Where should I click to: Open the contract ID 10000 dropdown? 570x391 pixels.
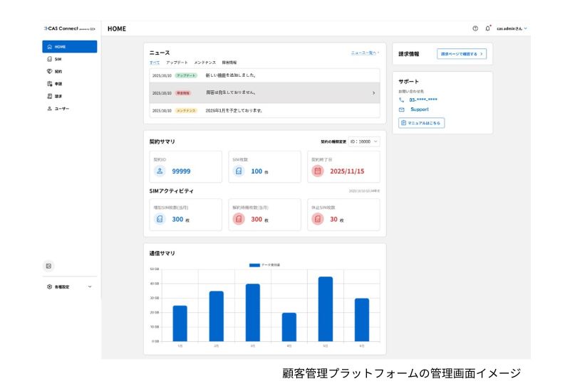pyautogui.click(x=365, y=141)
